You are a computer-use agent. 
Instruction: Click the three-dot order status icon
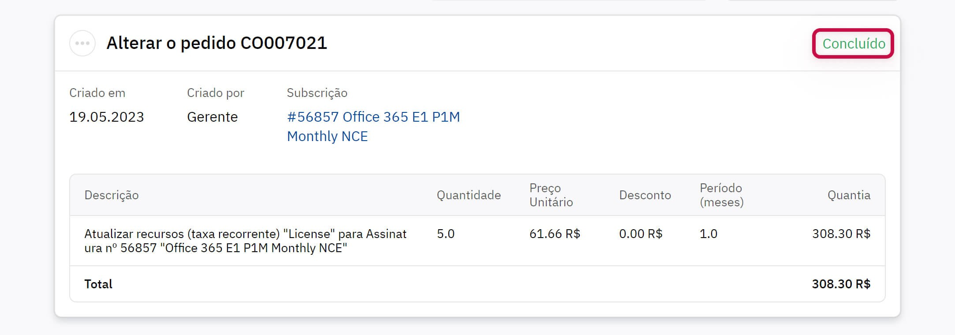(x=82, y=43)
